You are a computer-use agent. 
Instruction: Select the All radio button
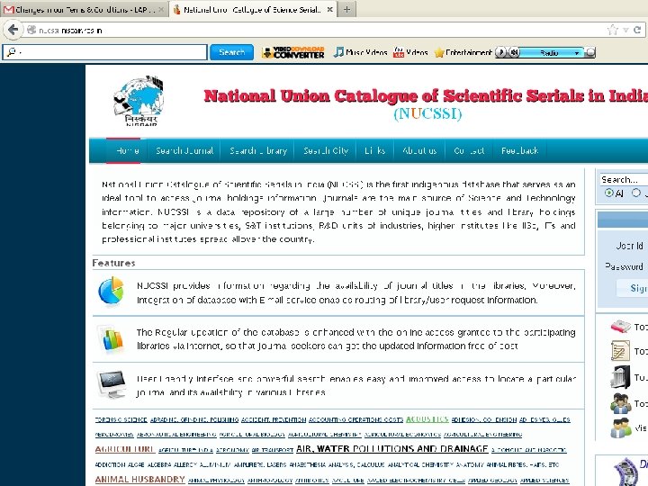coord(608,193)
